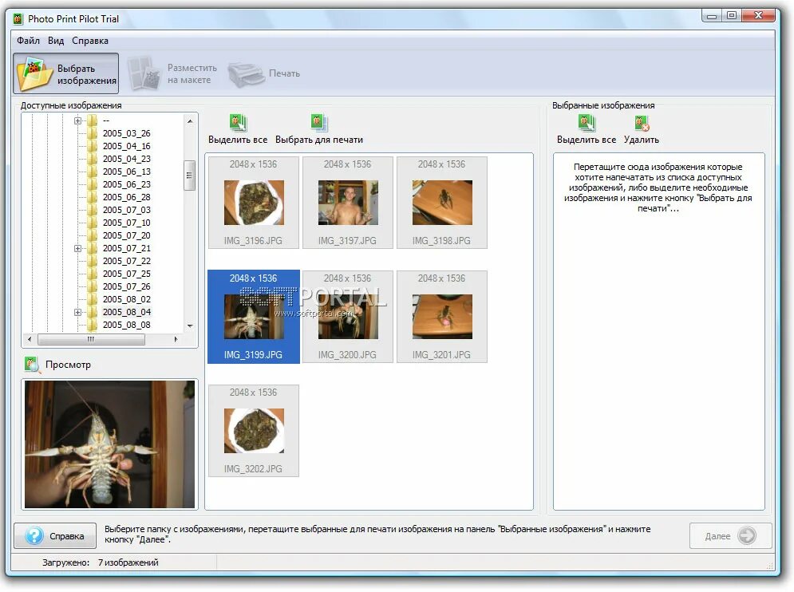
Task: Click status text '7 изображений'
Action: [x=128, y=562]
